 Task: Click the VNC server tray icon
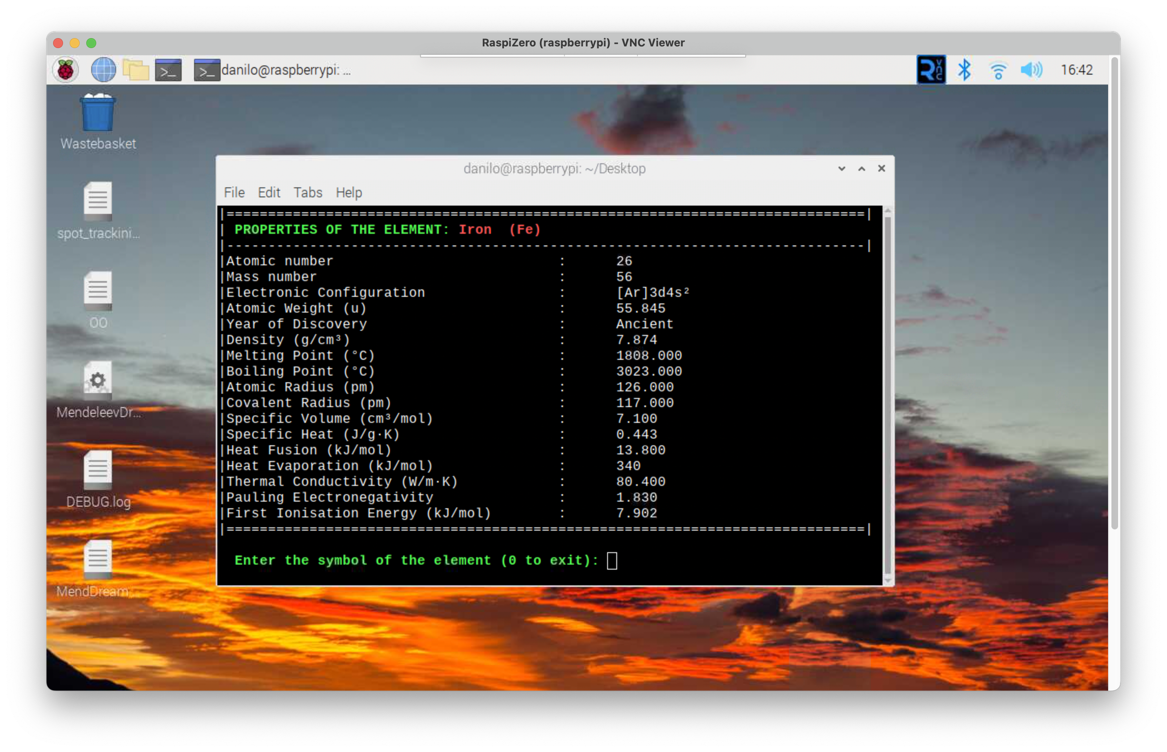pyautogui.click(x=930, y=70)
